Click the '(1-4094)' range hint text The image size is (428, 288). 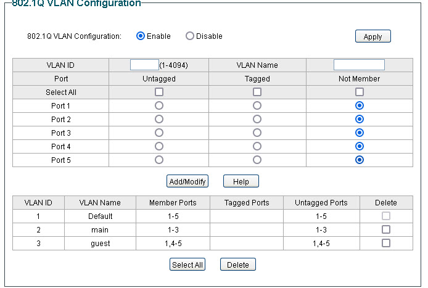click(173, 65)
